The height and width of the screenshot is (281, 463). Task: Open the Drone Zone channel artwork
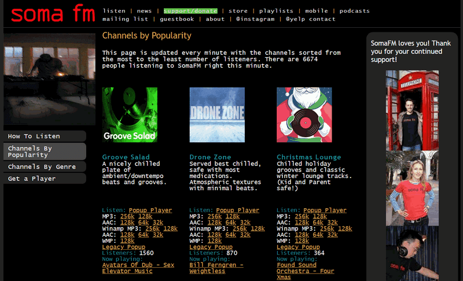pos(217,114)
